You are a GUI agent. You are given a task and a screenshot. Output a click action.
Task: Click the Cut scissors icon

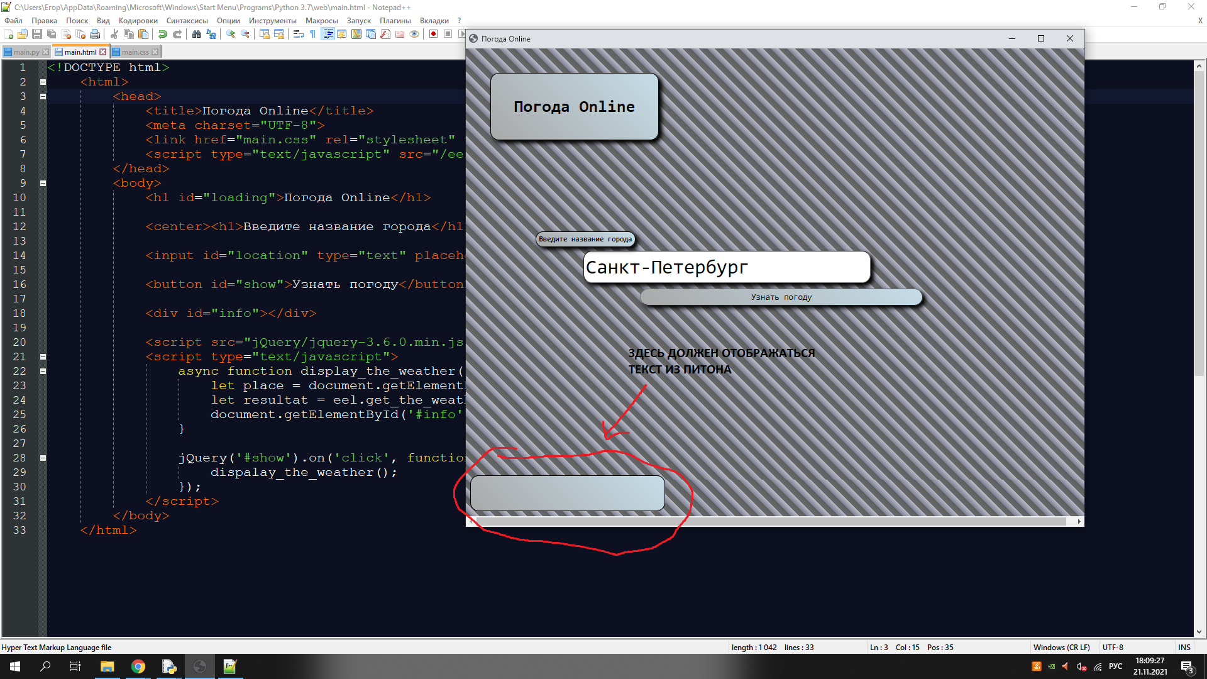click(x=114, y=34)
